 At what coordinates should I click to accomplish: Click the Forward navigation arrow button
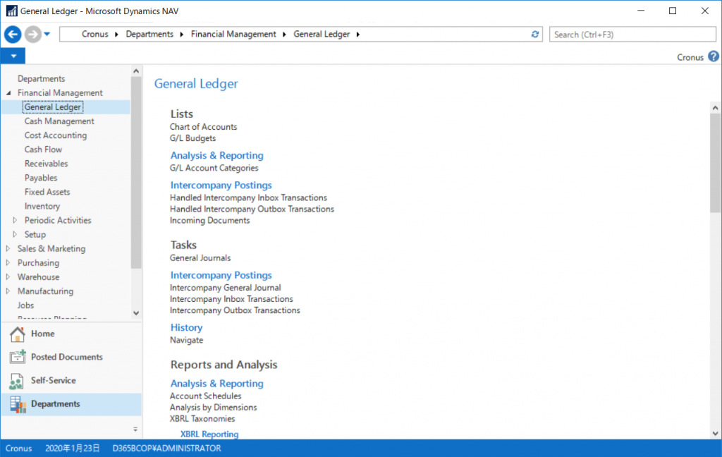(32, 34)
